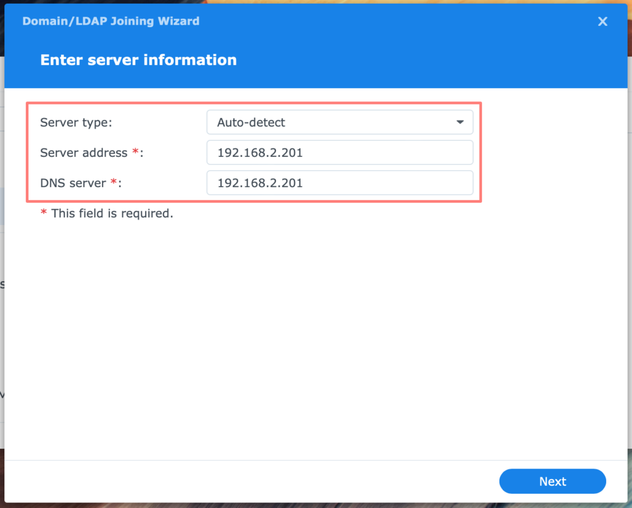Click the Next button to proceed

pos(552,481)
